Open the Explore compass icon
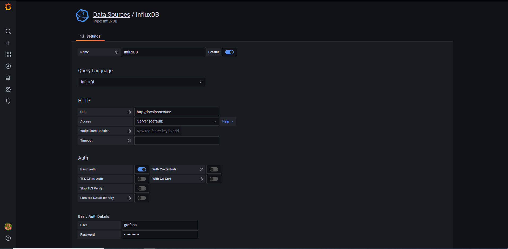Image resolution: width=508 pixels, height=249 pixels. pos(8,66)
